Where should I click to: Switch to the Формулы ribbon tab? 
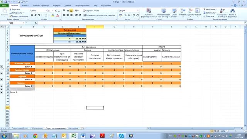[x=57, y=5]
